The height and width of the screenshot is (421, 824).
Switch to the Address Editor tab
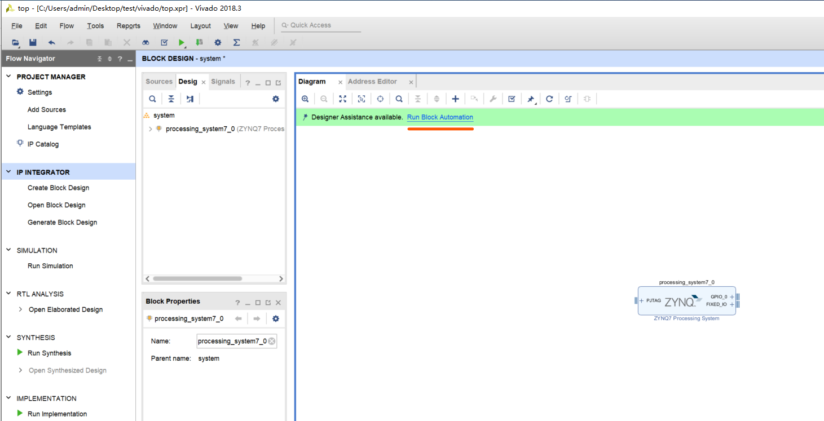(x=372, y=82)
